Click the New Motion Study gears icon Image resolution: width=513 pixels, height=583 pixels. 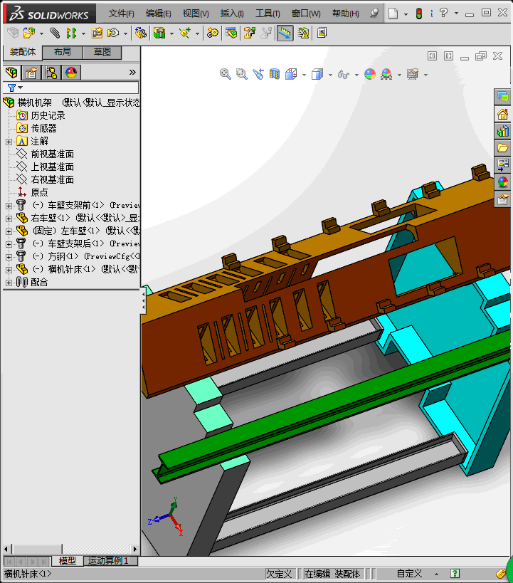click(x=213, y=33)
